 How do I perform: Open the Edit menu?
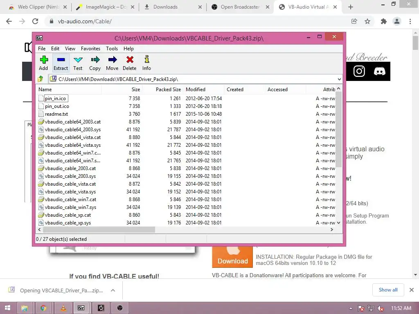pos(55,49)
